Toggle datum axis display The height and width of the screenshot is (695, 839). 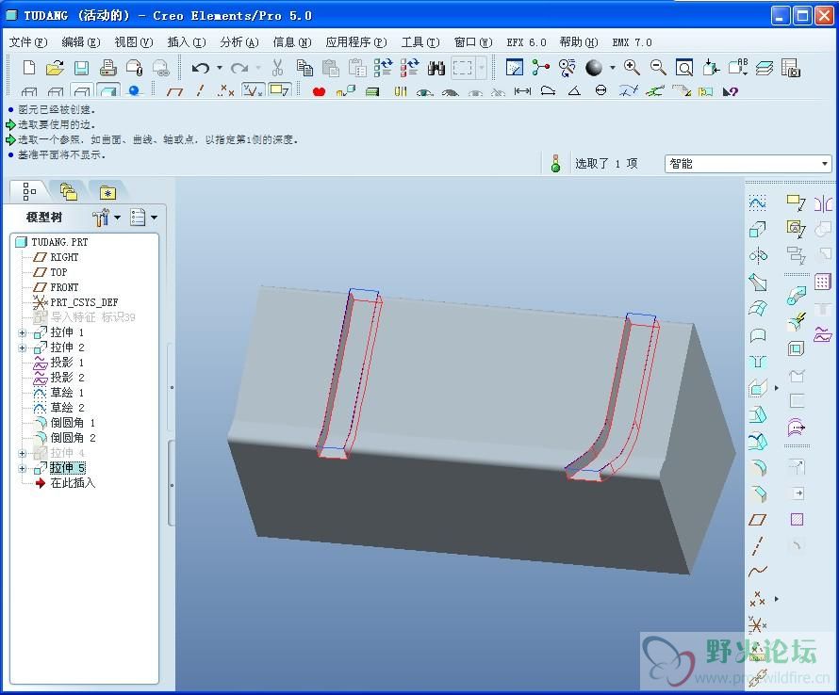click(200, 91)
